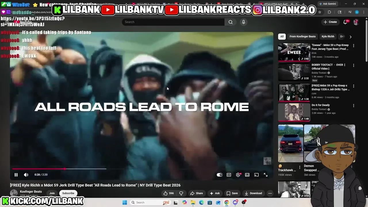
Task: Open File Explorer from taskbar
Action: tap(193, 202)
